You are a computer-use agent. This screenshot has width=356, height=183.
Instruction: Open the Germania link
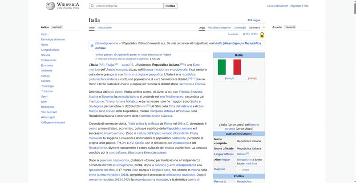[x=185, y=84]
